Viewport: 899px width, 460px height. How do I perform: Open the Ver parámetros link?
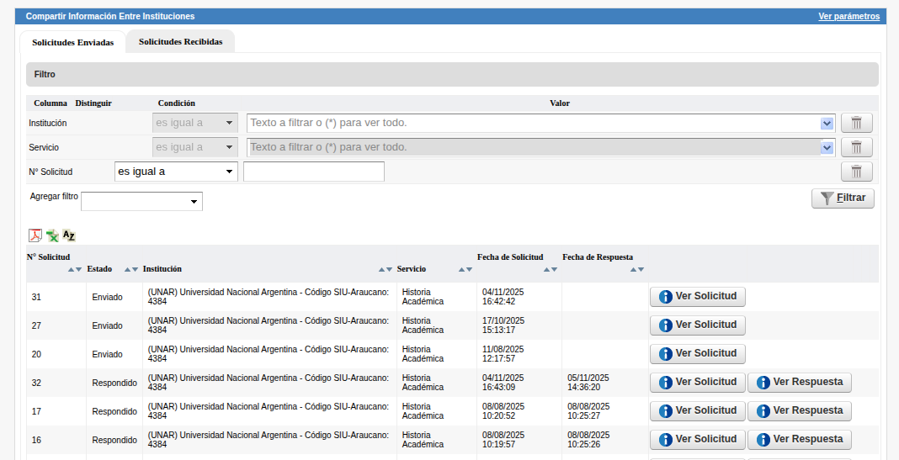(848, 16)
